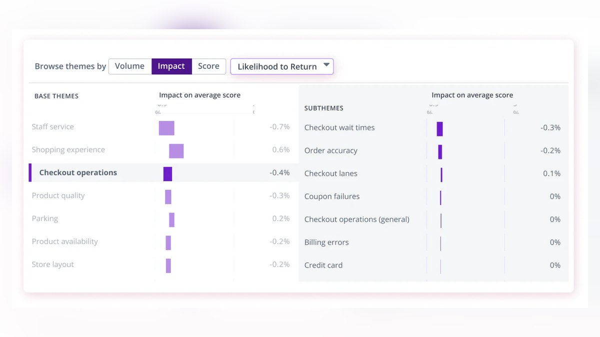Click the BASE THEMES column header
Viewport: 600px width, 337px height.
click(x=56, y=96)
